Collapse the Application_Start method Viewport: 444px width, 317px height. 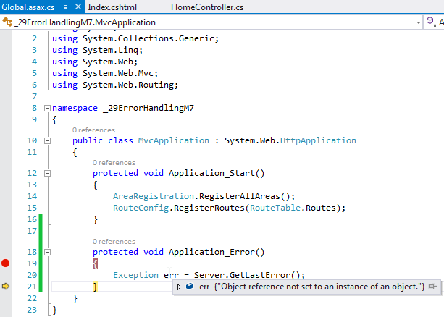point(47,173)
